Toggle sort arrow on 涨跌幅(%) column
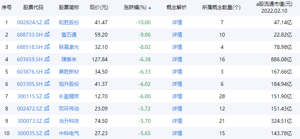The image size is (300, 139). pyautogui.click(x=150, y=8)
